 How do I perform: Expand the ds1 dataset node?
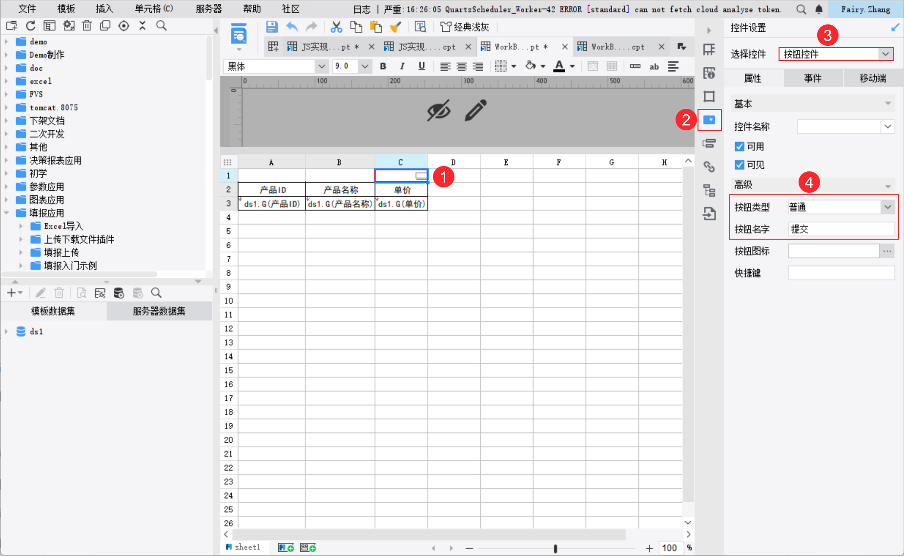(x=6, y=331)
